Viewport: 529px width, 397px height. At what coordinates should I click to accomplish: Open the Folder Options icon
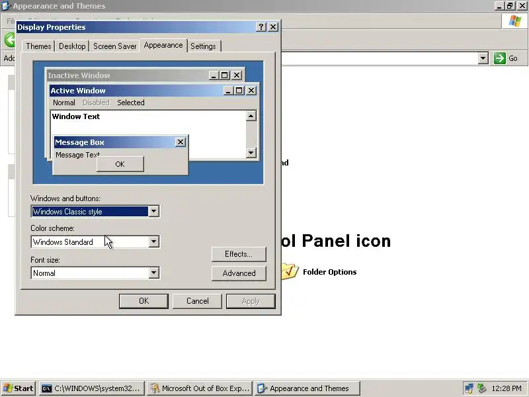point(290,272)
